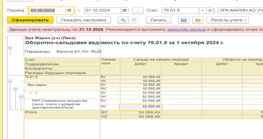Click the Параметры Валюта БУ, НУ: RUB line
The height and width of the screenshot is (139, 263).
point(63,52)
